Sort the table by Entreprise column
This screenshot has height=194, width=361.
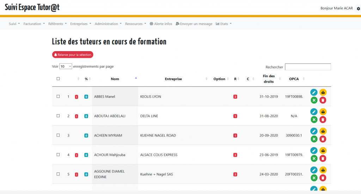[173, 79]
